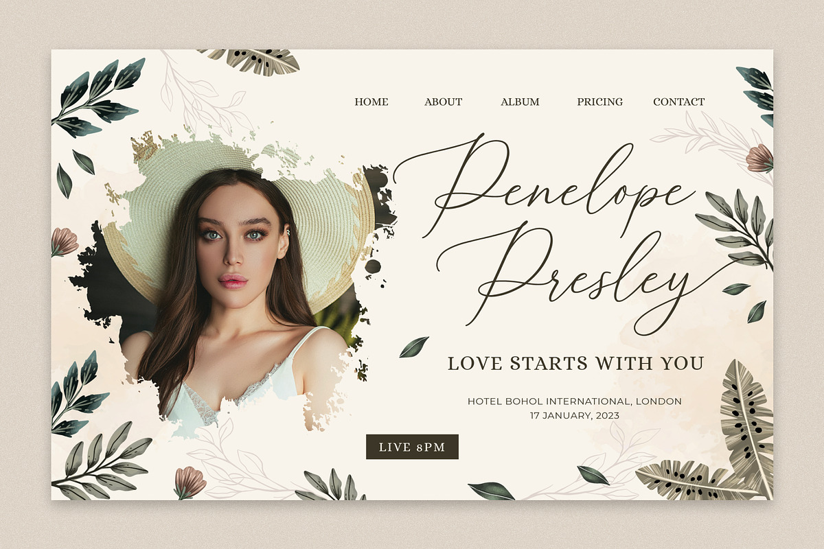Open the CONTACT navigation link
Viewport: 824px width, 549px height.
tap(679, 102)
